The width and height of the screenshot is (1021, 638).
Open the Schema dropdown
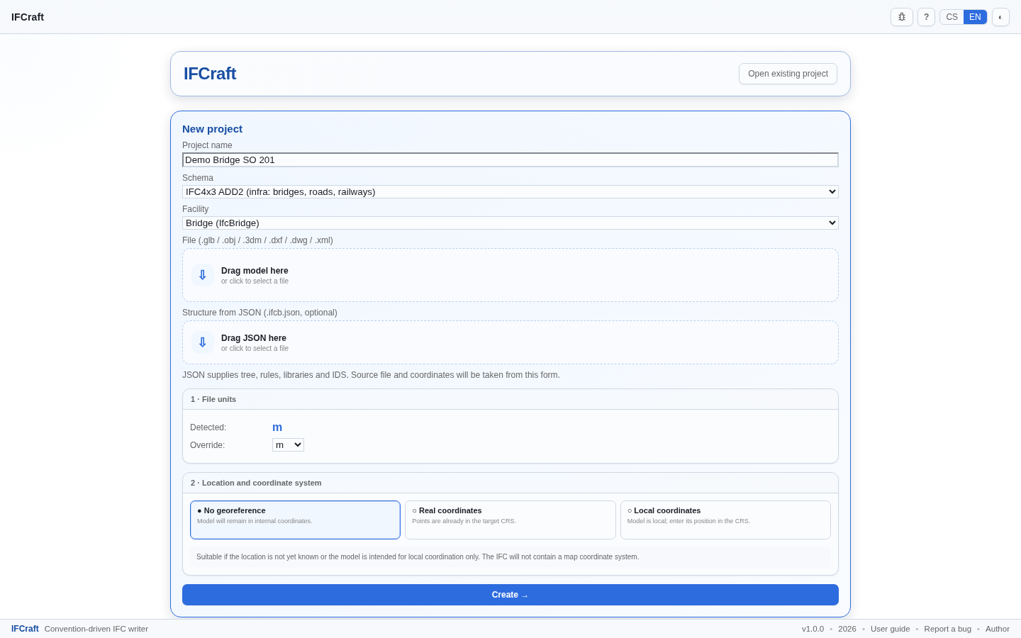(x=510, y=191)
